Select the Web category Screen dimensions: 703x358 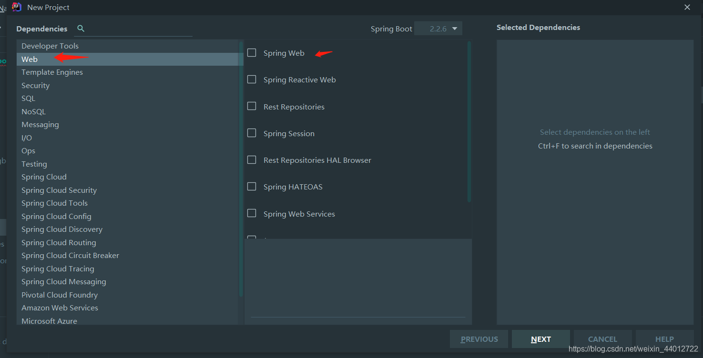point(128,59)
